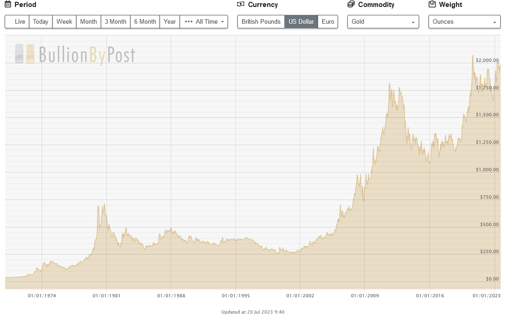Switch chart to Month period
The height and width of the screenshot is (321, 511).
coord(88,22)
